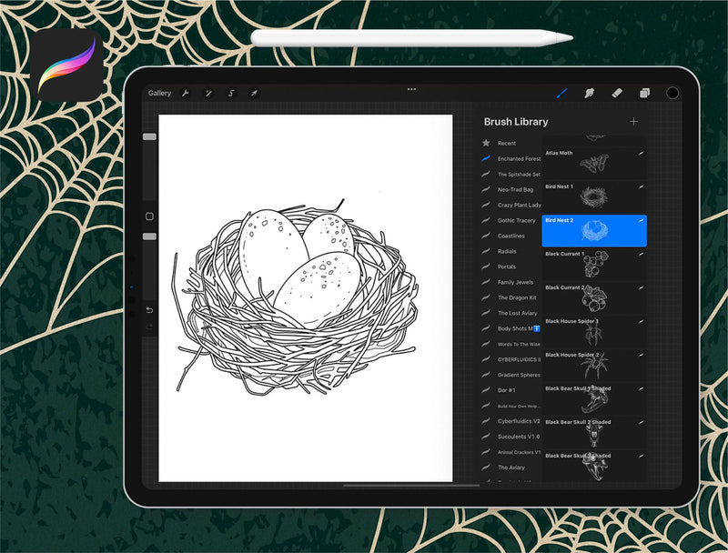The height and width of the screenshot is (553, 728).
Task: Select the Paint brush tool
Action: (x=561, y=93)
